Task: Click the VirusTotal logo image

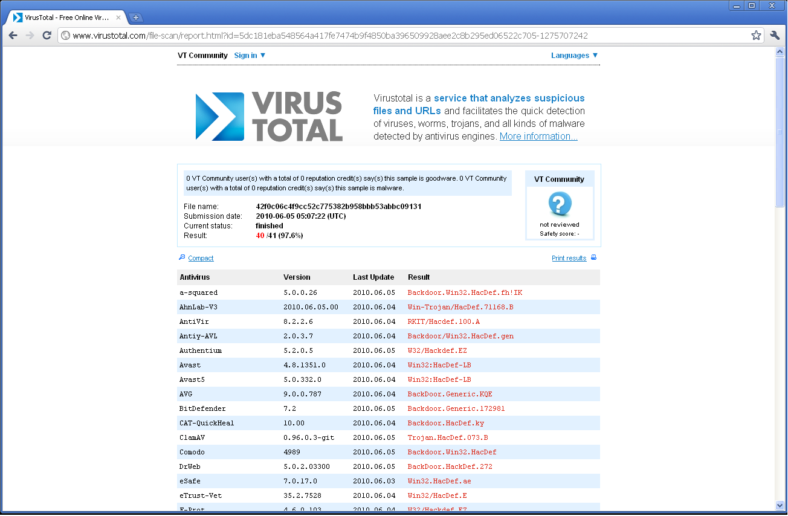Action: (269, 117)
